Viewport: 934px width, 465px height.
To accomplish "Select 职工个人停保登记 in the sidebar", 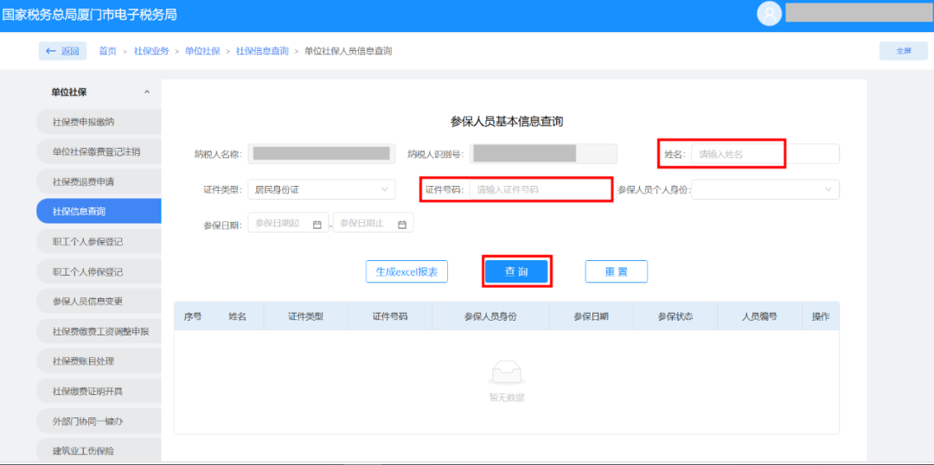I will 99,271.
